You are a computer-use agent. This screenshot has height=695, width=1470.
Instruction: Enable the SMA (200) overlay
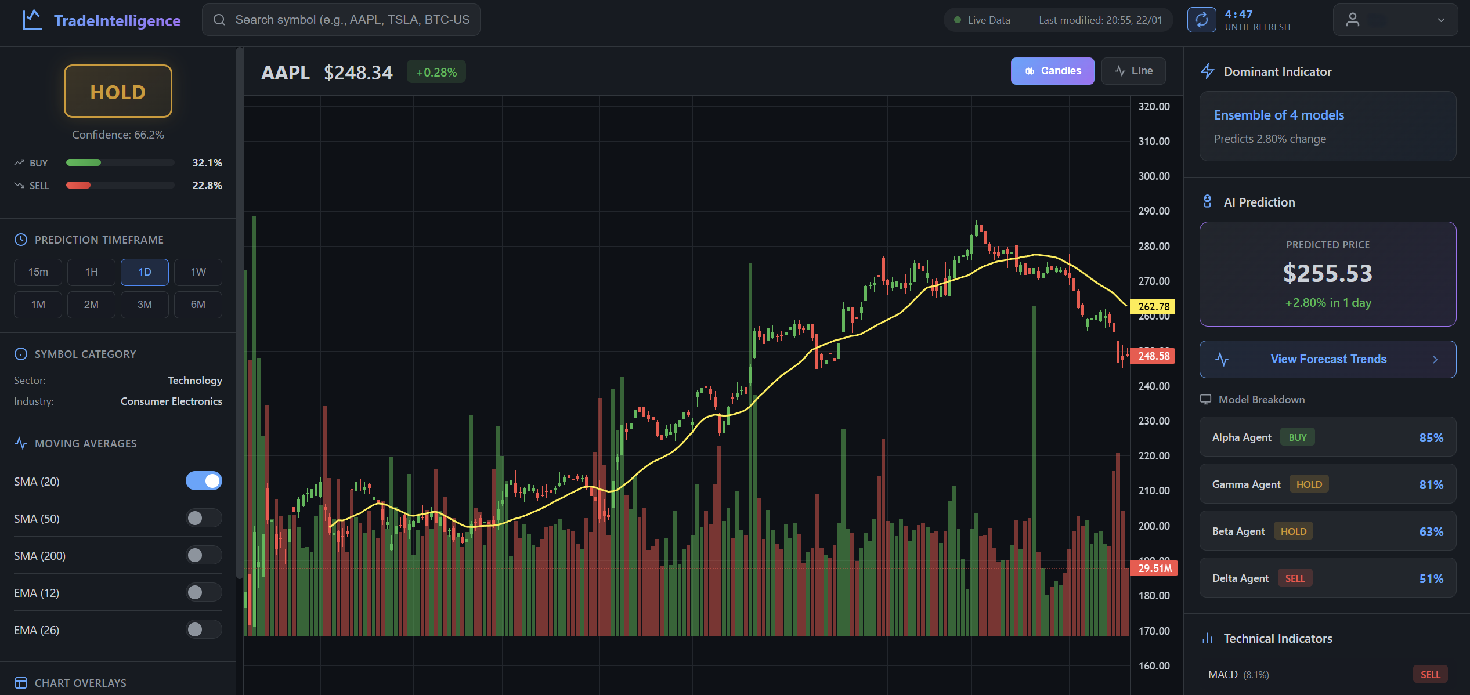tap(203, 555)
